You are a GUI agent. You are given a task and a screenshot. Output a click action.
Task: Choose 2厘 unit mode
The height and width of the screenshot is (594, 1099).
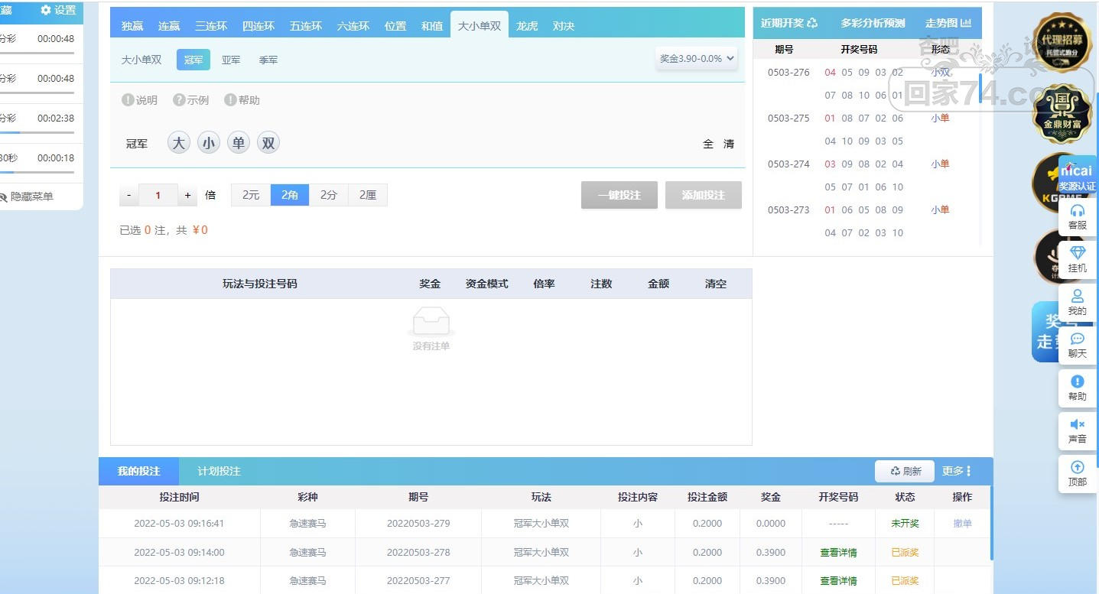[x=368, y=195]
